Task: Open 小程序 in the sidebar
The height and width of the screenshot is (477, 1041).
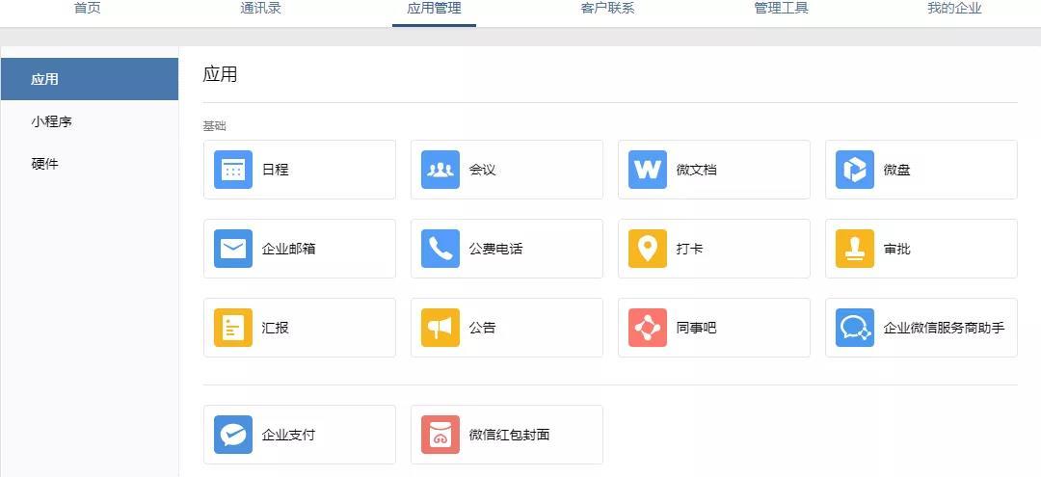Action: pos(90,121)
